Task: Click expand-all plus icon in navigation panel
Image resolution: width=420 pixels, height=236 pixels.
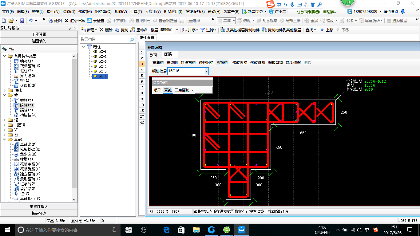Action: 4,49
